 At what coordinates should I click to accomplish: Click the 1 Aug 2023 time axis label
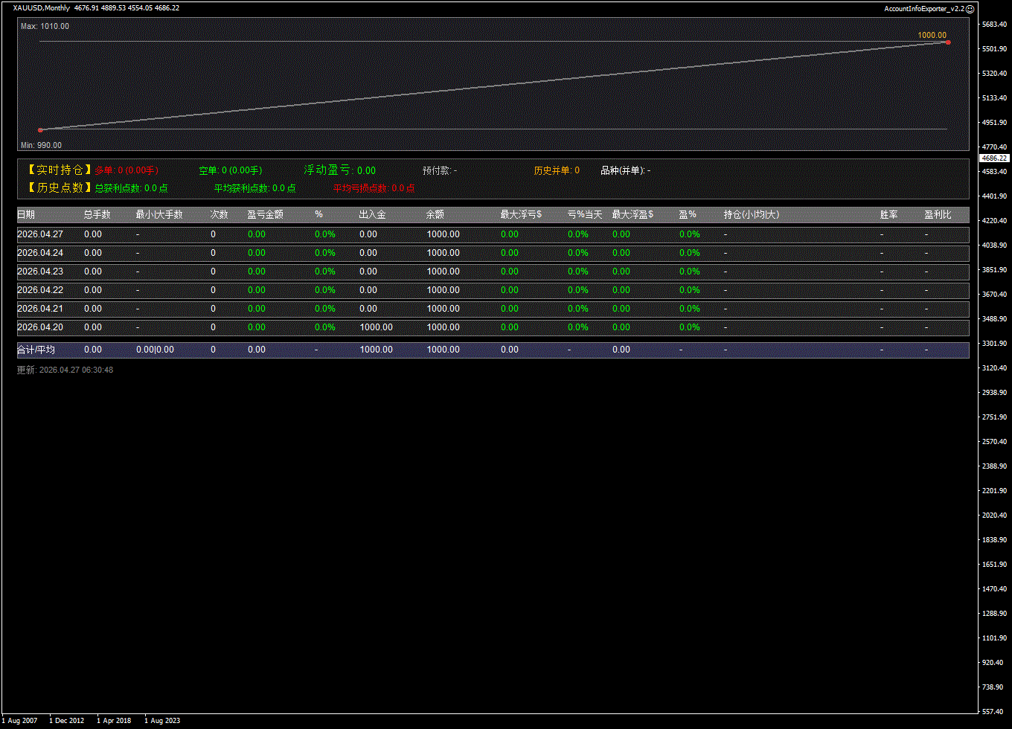coord(162,720)
